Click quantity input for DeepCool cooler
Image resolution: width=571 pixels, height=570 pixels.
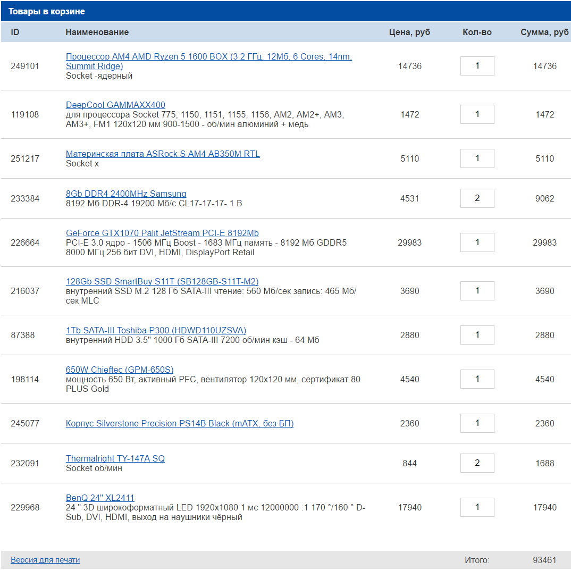coord(477,114)
